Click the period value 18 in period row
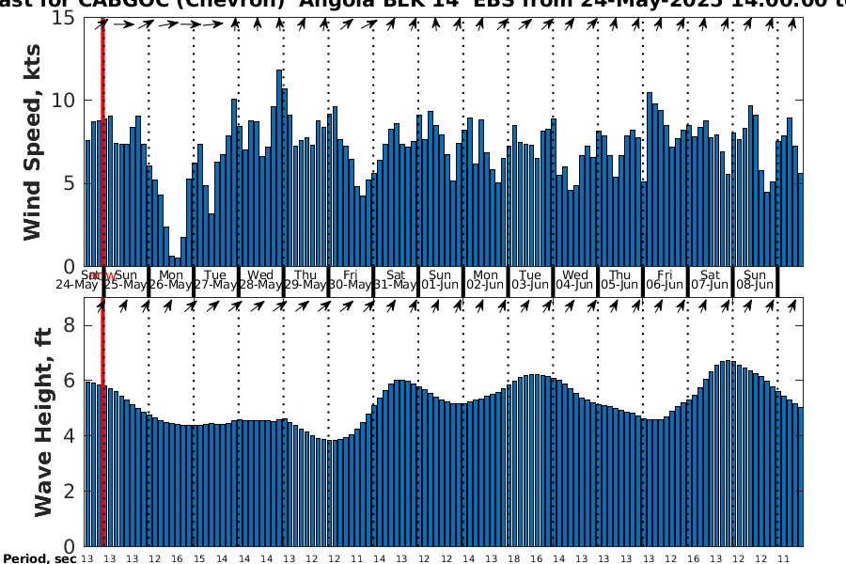Screen dimensions: 846x564 [513, 559]
